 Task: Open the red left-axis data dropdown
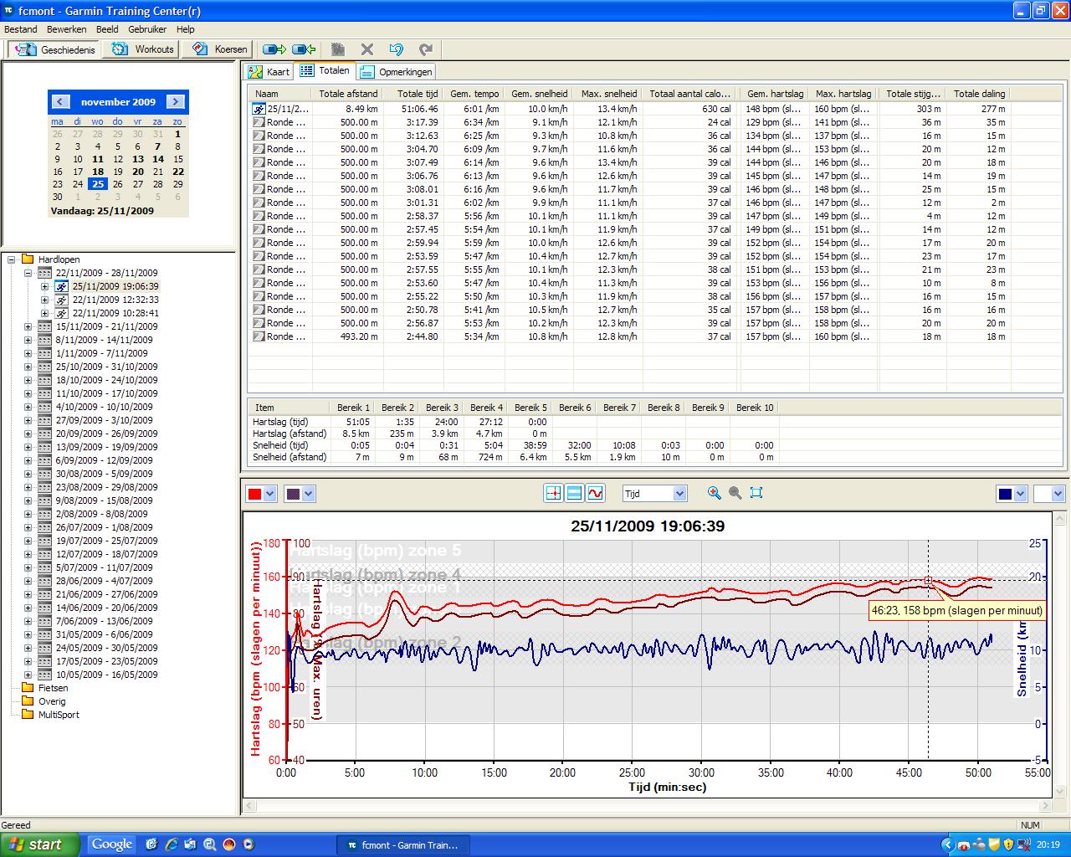(x=269, y=495)
